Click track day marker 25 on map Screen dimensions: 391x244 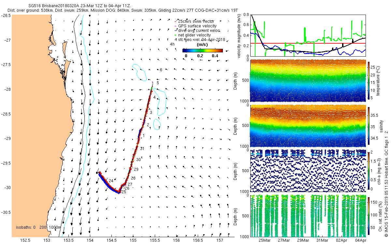click(x=123, y=192)
